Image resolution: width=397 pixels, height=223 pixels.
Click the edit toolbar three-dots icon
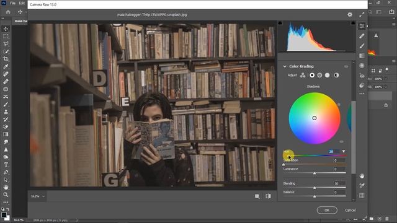tap(6, 203)
